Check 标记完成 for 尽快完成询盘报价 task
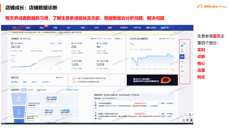The image size is (229, 128). pyautogui.click(x=165, y=103)
